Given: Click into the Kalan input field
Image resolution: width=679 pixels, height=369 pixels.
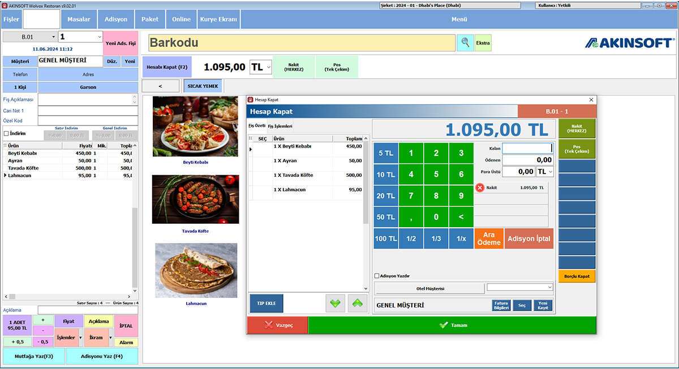Looking at the screenshot, I should point(527,148).
